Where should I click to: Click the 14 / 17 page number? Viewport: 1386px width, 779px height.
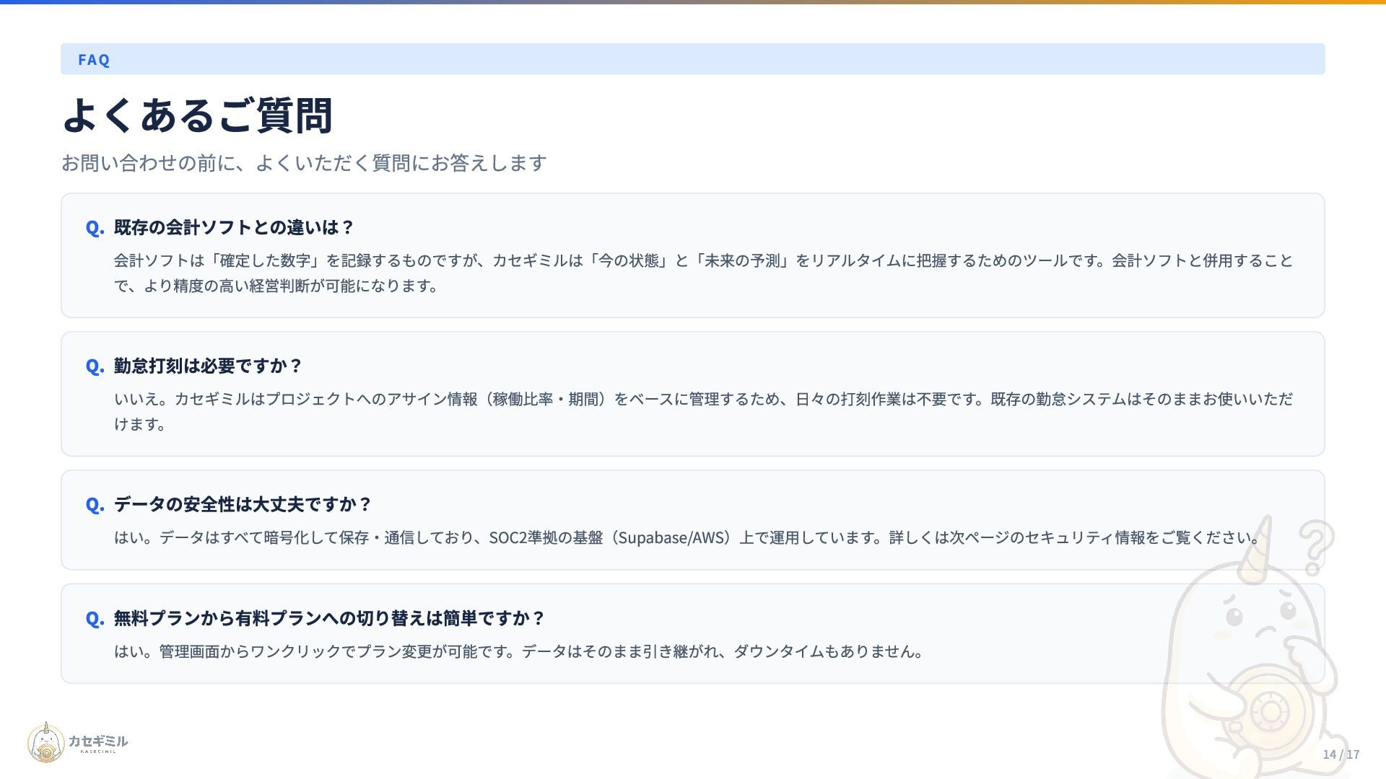pyautogui.click(x=1341, y=754)
